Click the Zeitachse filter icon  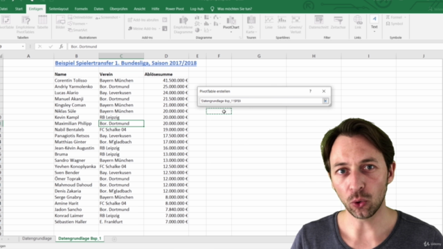click(x=338, y=23)
